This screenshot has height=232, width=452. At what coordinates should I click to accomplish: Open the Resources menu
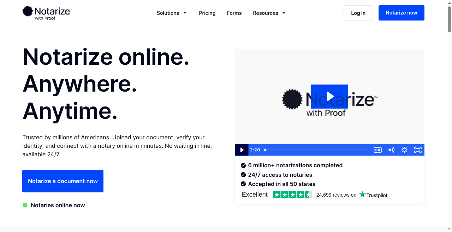coord(266,13)
